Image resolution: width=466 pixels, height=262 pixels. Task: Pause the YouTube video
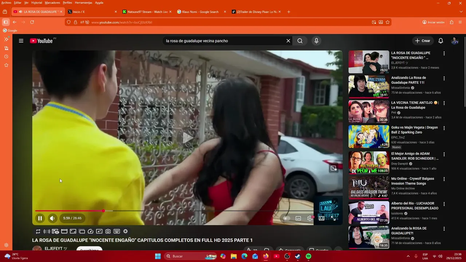click(40, 218)
